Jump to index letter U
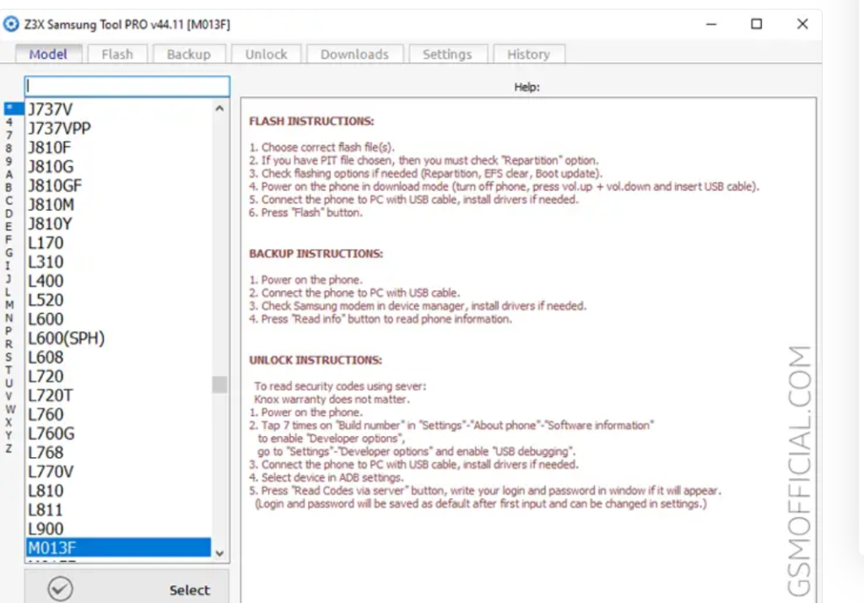Screen dimensions: 864x603 click(8, 383)
